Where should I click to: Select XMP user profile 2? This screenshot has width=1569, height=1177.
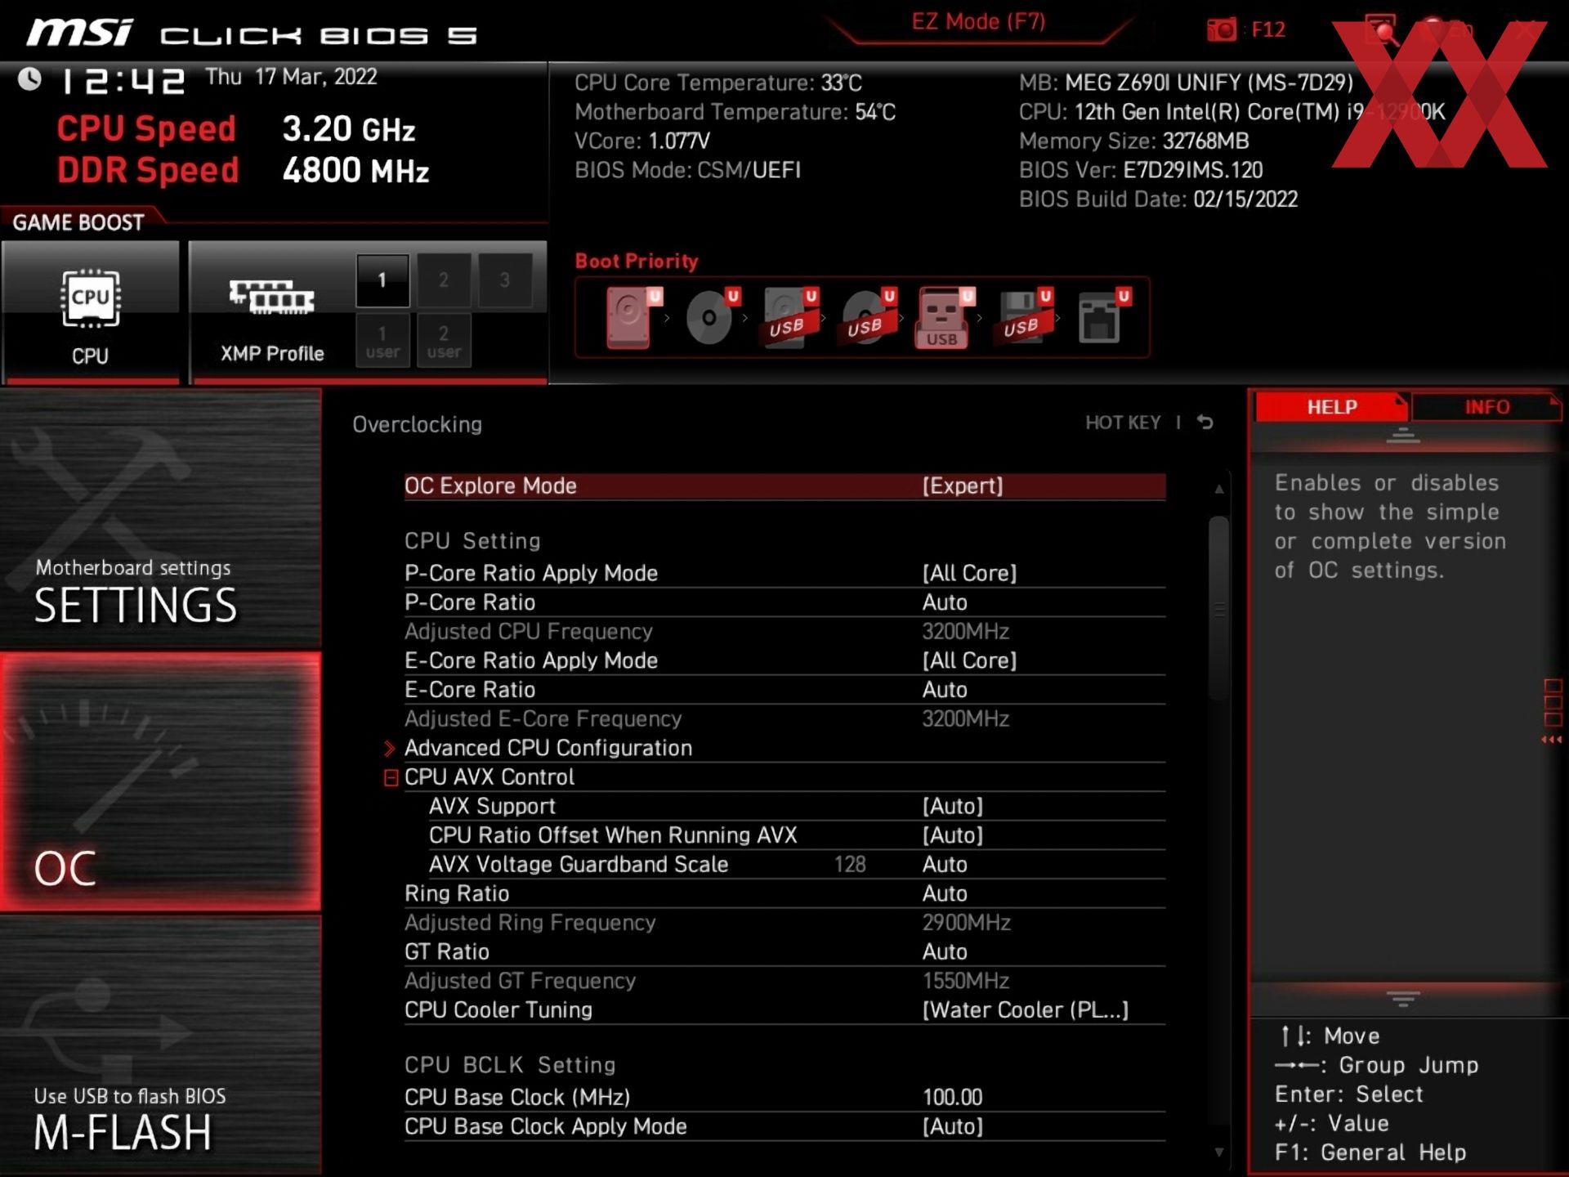(x=444, y=341)
